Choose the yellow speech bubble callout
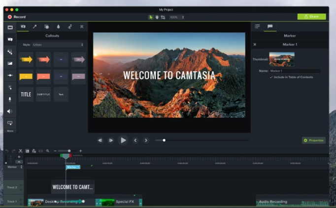Image resolution: width=336 pixels, height=208 pixels. click(x=26, y=77)
